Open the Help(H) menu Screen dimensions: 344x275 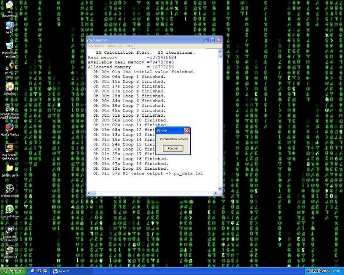tap(130, 46)
